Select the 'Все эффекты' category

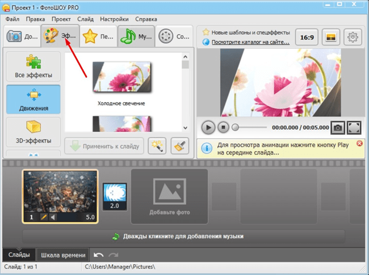(x=33, y=66)
